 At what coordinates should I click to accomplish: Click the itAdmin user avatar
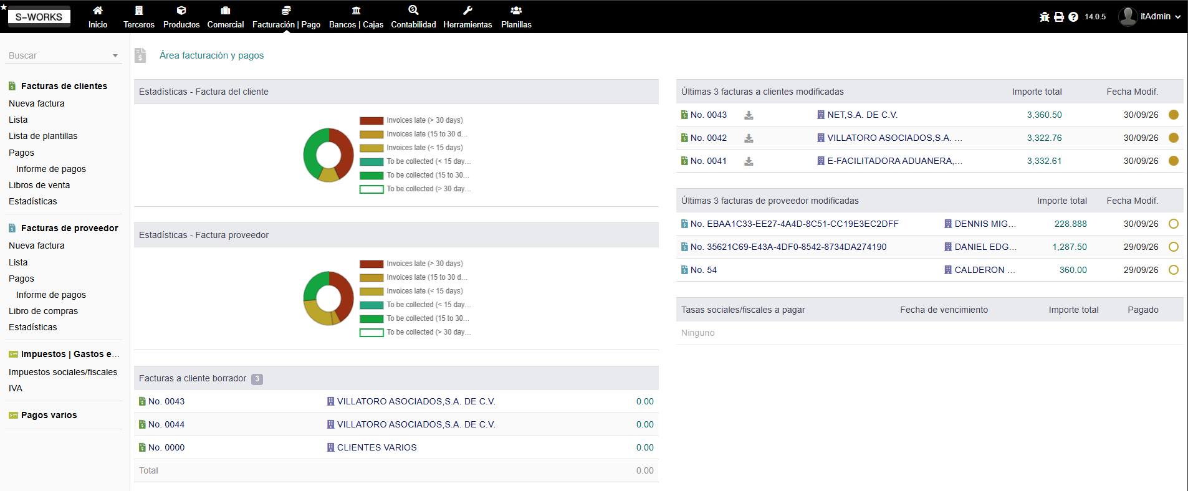1128,16
